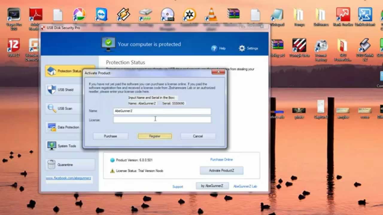Select the blue arrows icon in top row
Screen dimensions: 383x215
[x=365, y=15]
